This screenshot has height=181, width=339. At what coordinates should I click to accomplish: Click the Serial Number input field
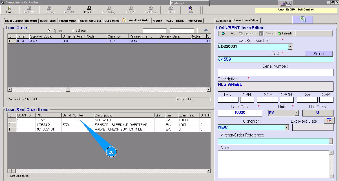275,72
